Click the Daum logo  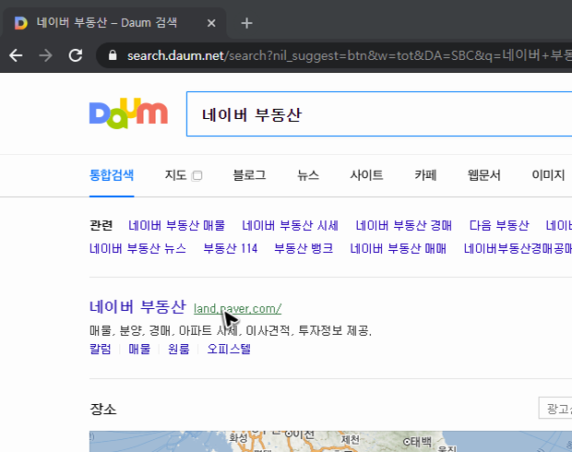[128, 113]
